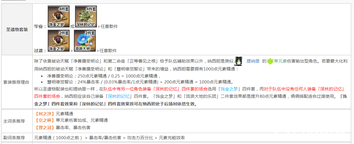Open the 4件套 深林的记忆 artifact icon
Image resolution: width=354 pixels, height=144 pixels.
coord(86,16)
